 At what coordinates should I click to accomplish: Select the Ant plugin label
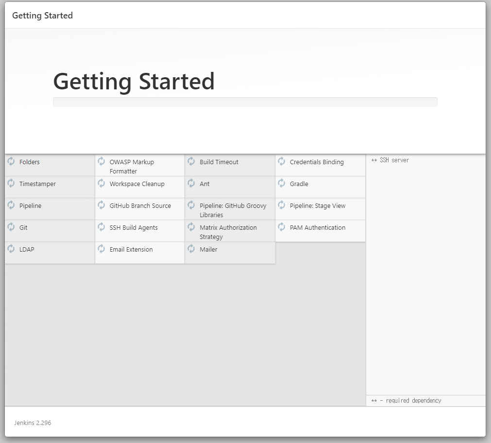click(204, 184)
